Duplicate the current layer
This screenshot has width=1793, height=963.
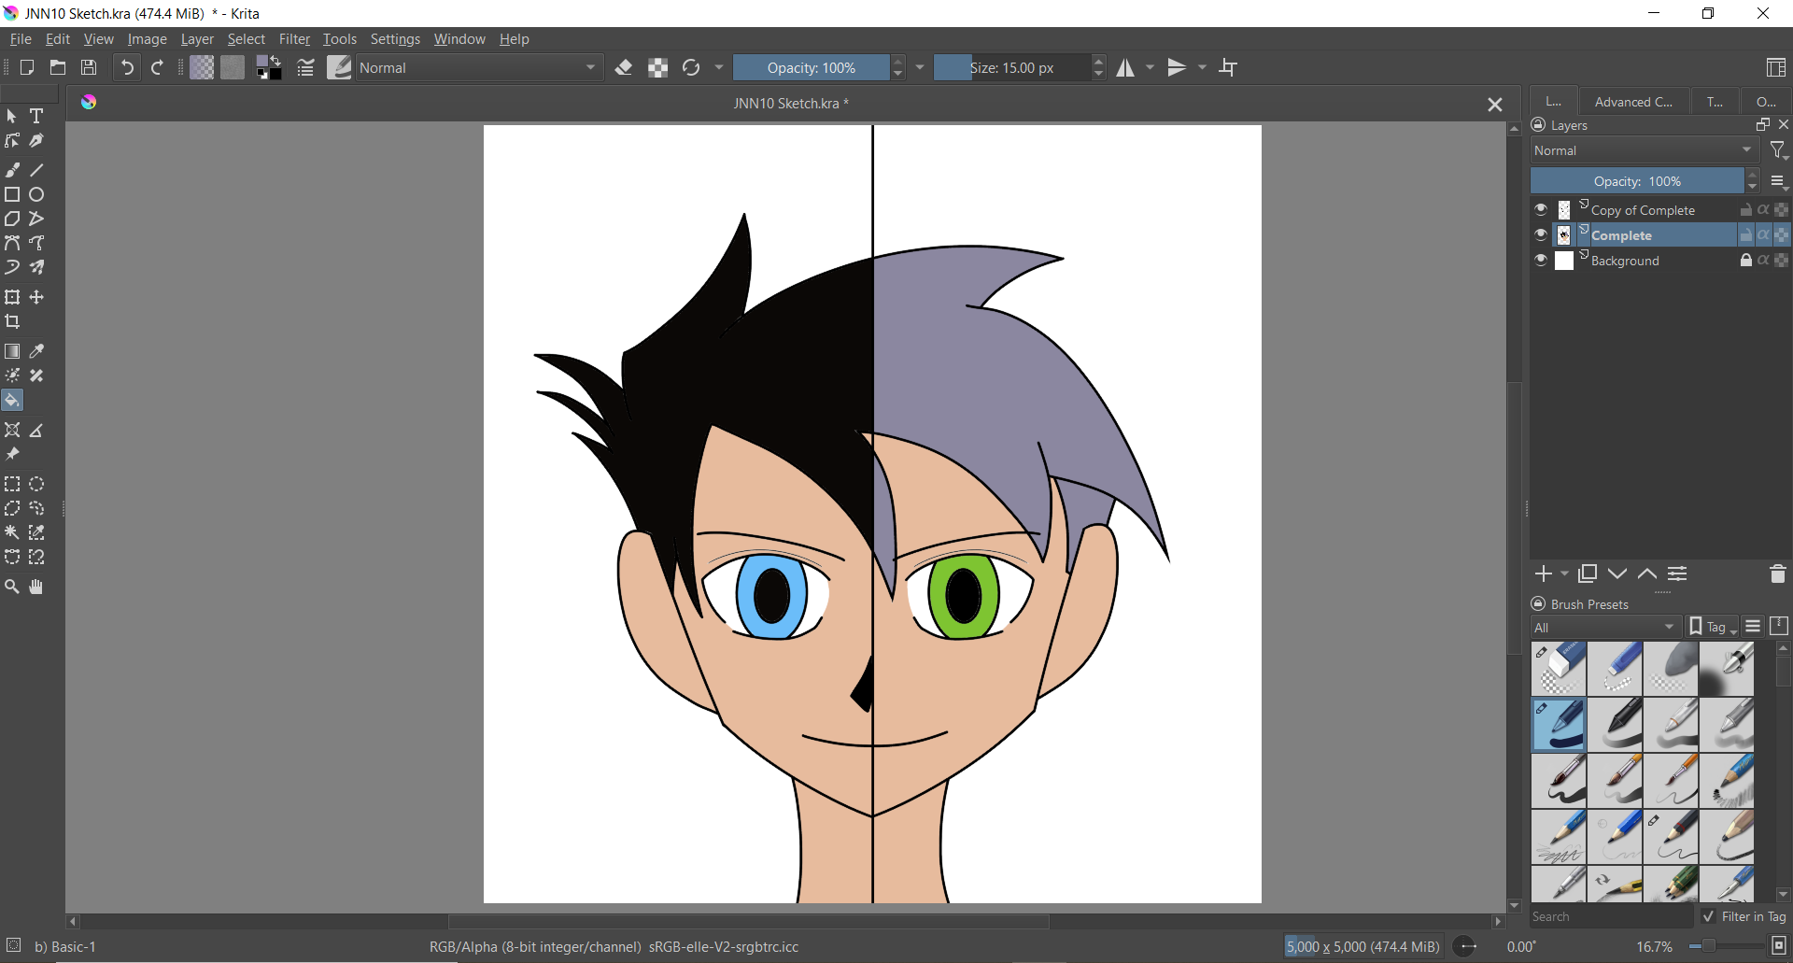click(x=1588, y=574)
